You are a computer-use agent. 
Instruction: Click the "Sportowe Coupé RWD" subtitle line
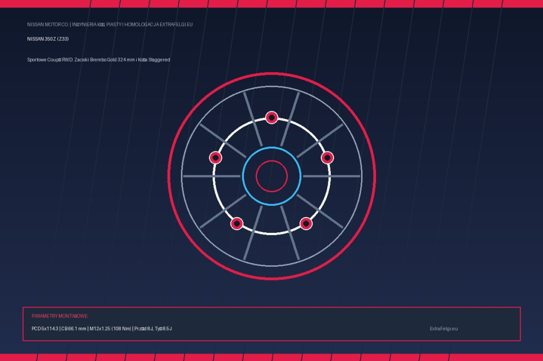(98, 60)
